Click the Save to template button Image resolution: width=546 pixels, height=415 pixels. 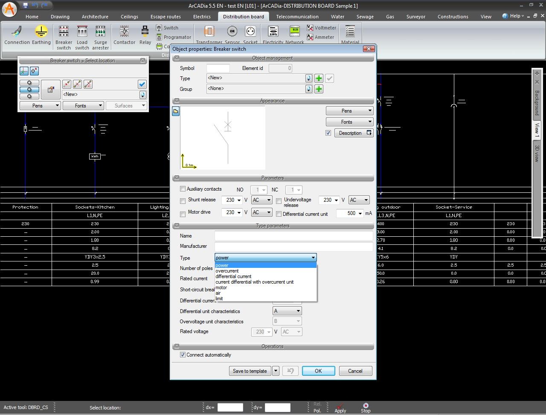(250, 371)
